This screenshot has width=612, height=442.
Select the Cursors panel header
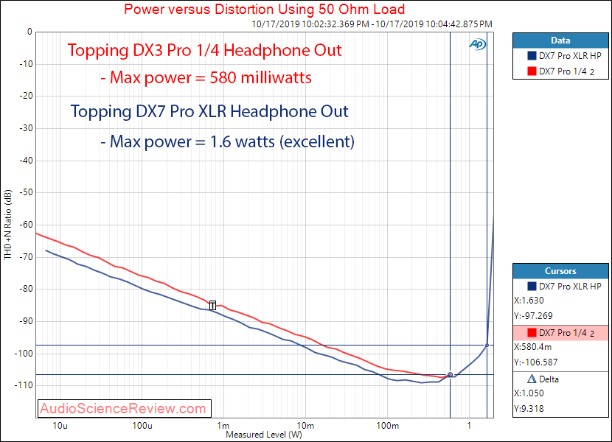click(560, 271)
